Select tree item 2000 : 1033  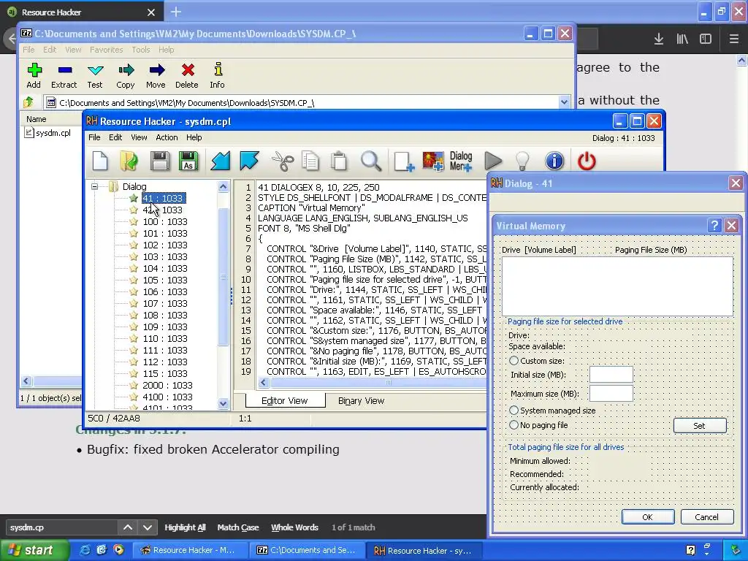(167, 385)
